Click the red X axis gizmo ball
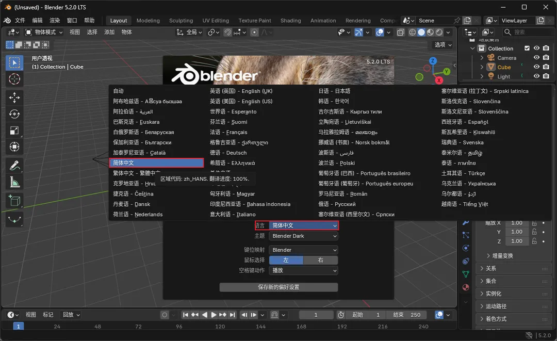 coord(439,80)
